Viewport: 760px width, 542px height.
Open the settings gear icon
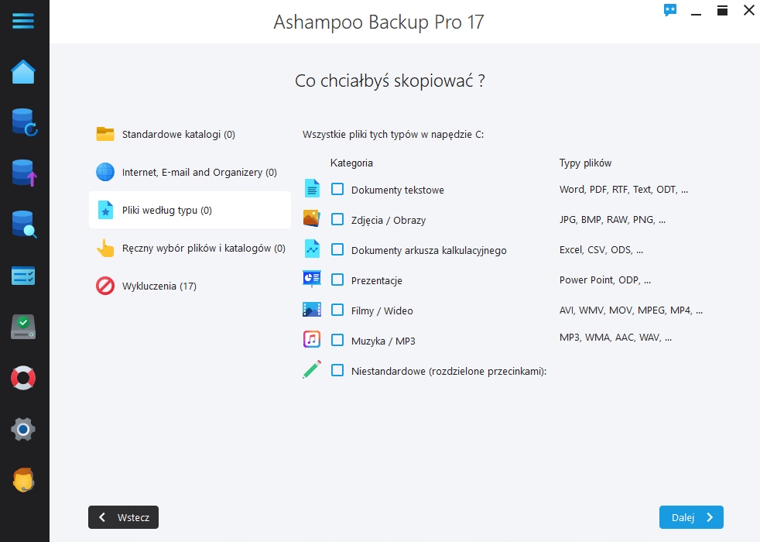23,429
